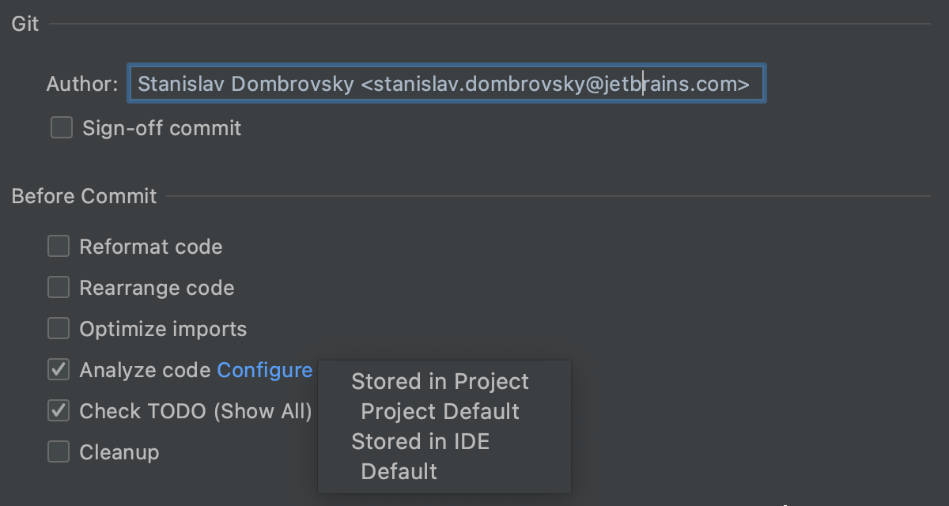Click the Stored in IDE header
This screenshot has height=506, width=949.
tap(420, 442)
